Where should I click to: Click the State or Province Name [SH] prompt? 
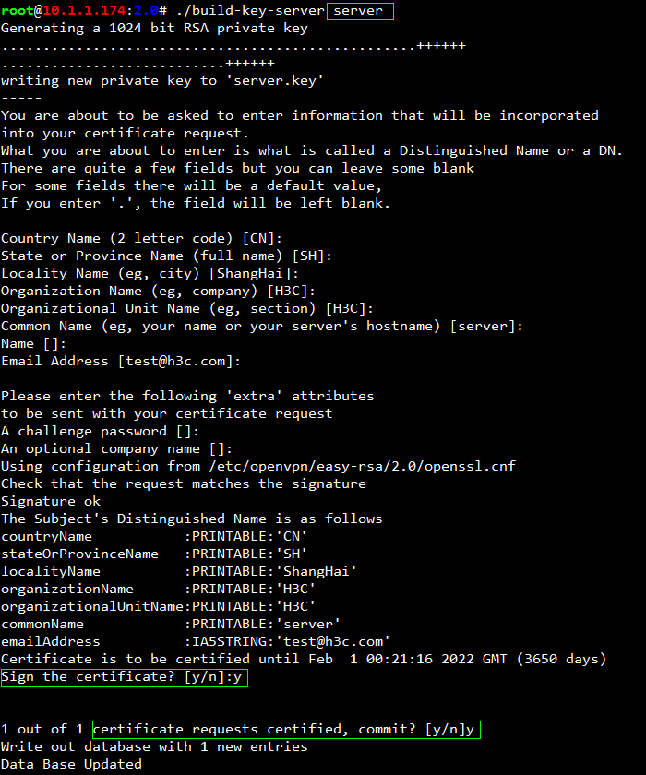tap(166, 256)
